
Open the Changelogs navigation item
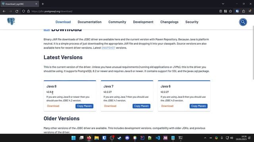pos(169,22)
